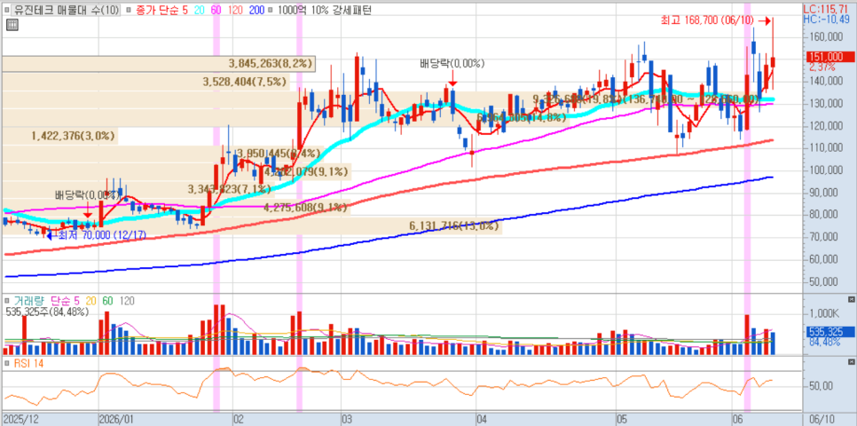Click the 배당락(0,00%) marker near December

pyautogui.click(x=88, y=195)
